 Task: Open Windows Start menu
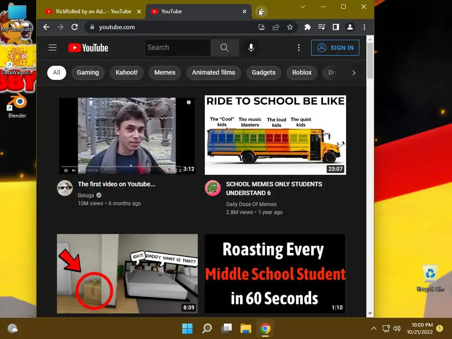pyautogui.click(x=187, y=328)
